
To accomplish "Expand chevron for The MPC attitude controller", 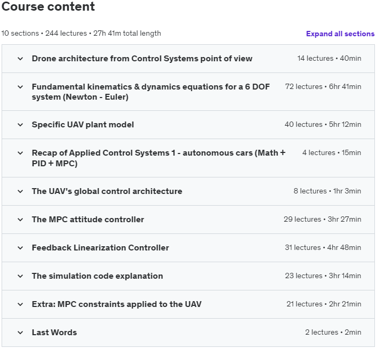I will (20, 220).
